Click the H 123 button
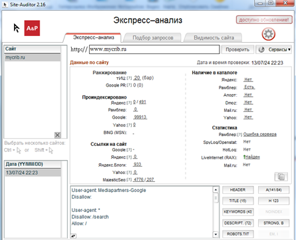Image resolution: width=296 pixels, height=240 pixels. click(x=273, y=201)
